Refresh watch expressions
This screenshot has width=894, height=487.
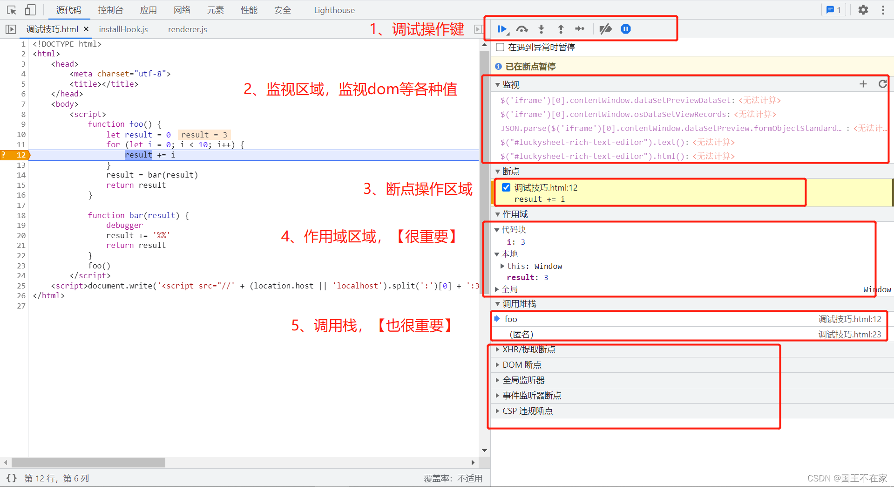coord(882,84)
